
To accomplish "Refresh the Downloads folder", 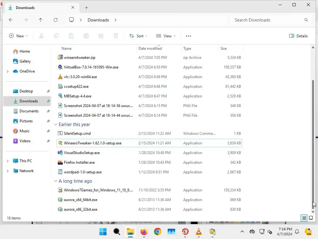I will [x=56, y=20].
